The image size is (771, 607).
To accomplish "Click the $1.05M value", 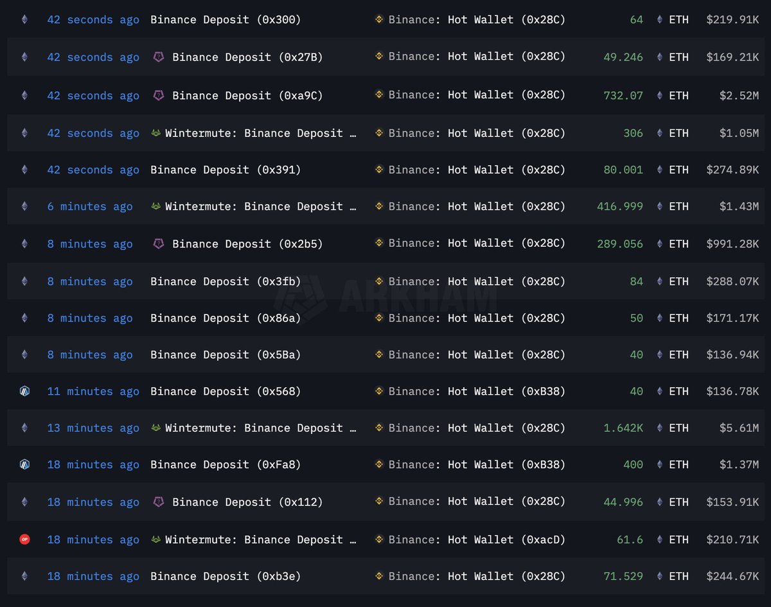I will (739, 133).
